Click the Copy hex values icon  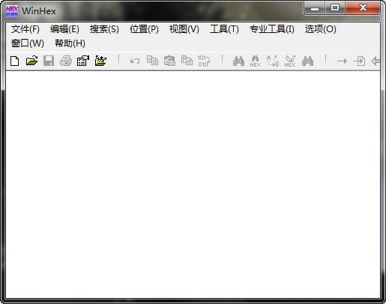click(187, 61)
